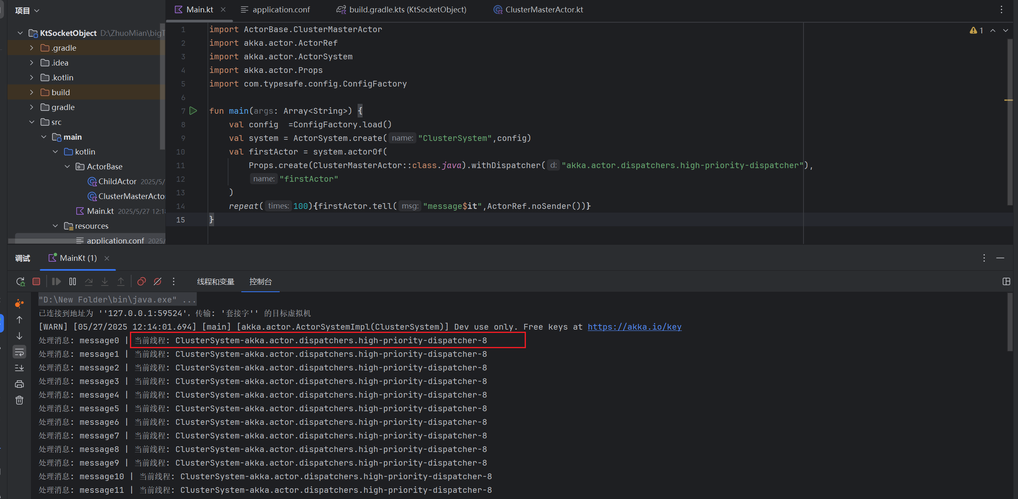
Task: Hide the debug tool window
Action: [1000, 258]
